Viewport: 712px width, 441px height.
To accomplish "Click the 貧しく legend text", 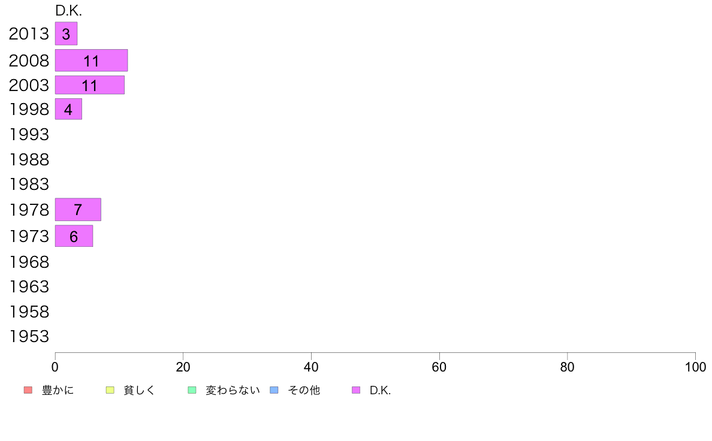I will pos(140,390).
